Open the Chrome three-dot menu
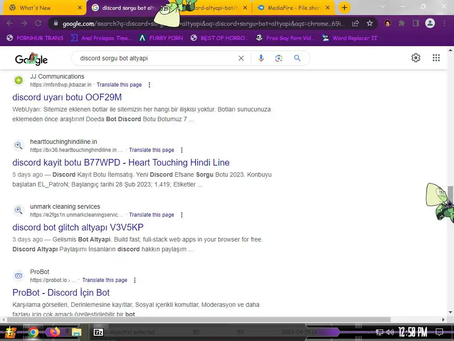454x341 pixels. tap(444, 23)
